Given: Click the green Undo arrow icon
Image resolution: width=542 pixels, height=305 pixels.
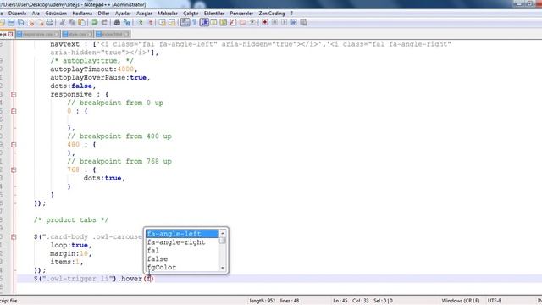Looking at the screenshot, I should (x=94, y=23).
